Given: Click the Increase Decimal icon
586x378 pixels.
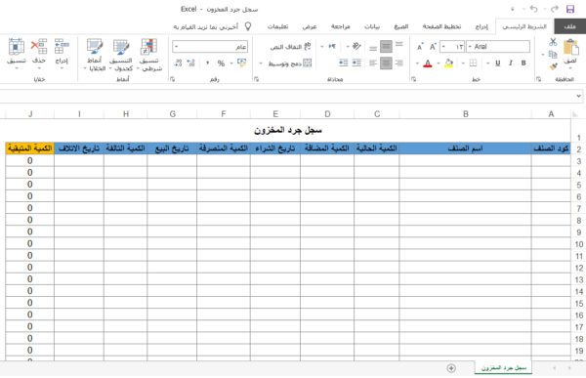Looking at the screenshot, I should (x=191, y=63).
